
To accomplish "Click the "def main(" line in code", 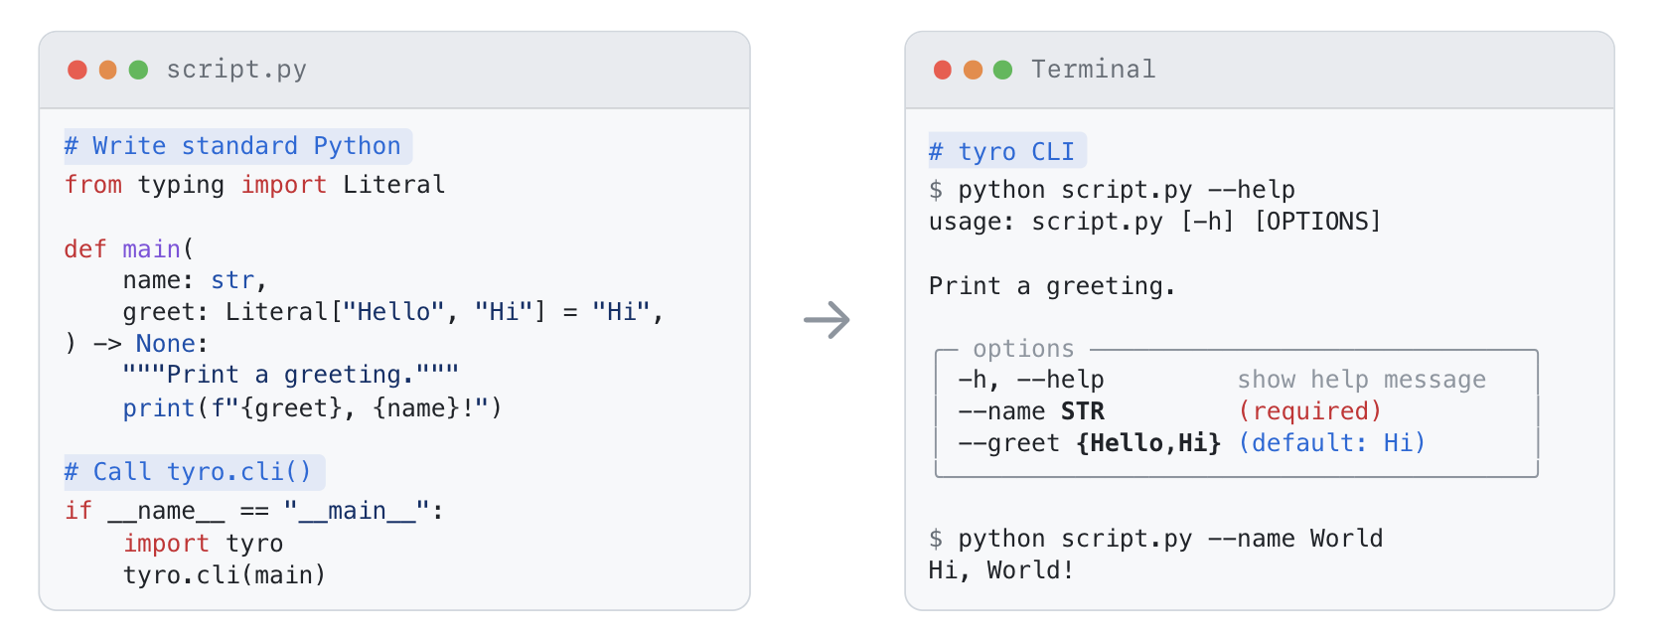I will [129, 249].
